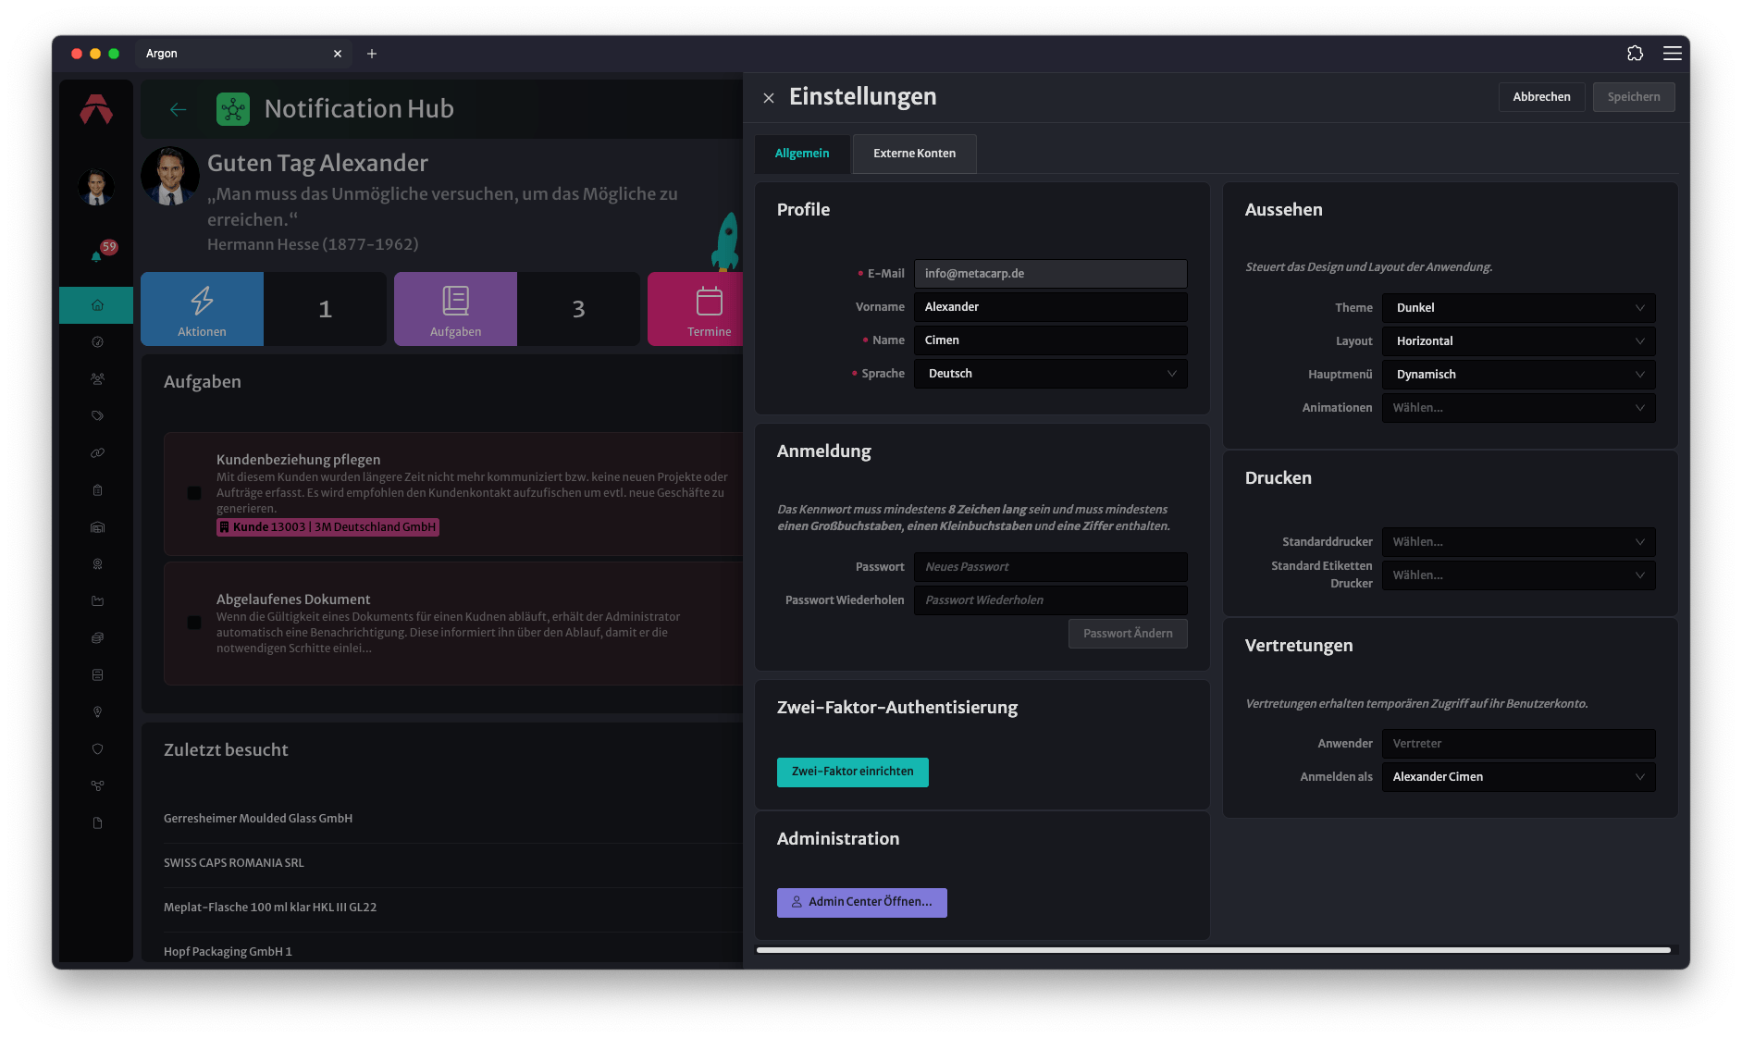Click the Neues Passwort field
This screenshot has height=1038, width=1742.
(1051, 567)
